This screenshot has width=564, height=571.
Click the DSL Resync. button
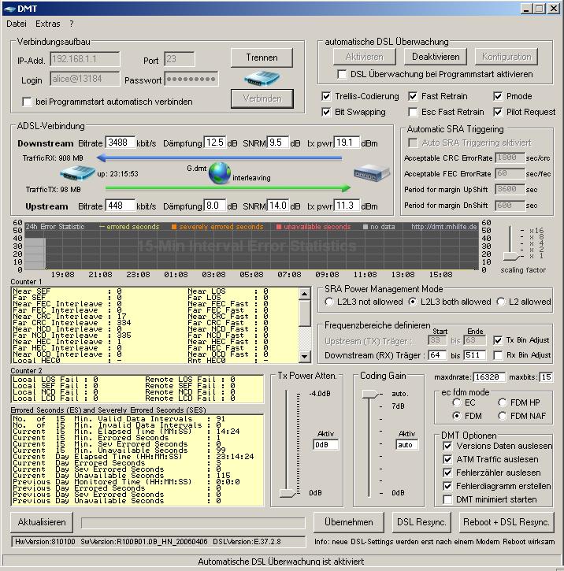pos(421,522)
